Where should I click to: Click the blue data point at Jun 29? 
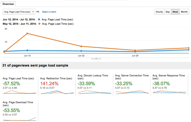pos(135,52)
